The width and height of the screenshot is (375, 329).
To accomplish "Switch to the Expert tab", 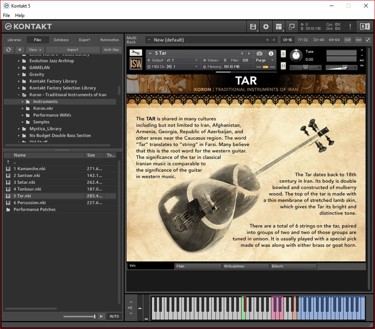I will pos(84,40).
